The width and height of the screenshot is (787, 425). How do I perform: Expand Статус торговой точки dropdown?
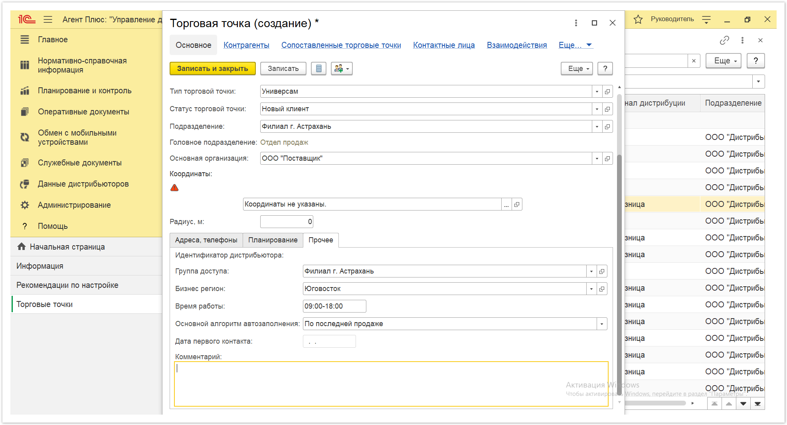(x=597, y=109)
